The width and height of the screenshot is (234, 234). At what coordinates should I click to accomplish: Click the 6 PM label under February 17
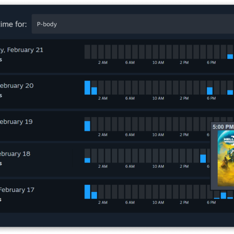(x=211, y=202)
